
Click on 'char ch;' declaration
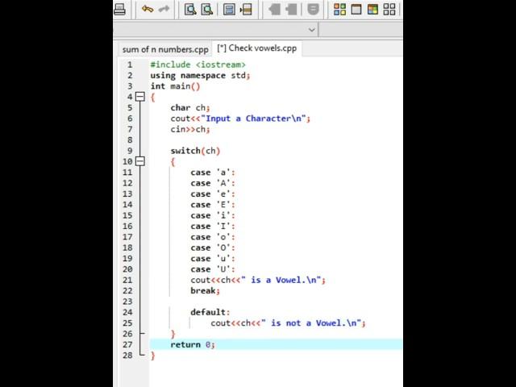[x=190, y=107]
